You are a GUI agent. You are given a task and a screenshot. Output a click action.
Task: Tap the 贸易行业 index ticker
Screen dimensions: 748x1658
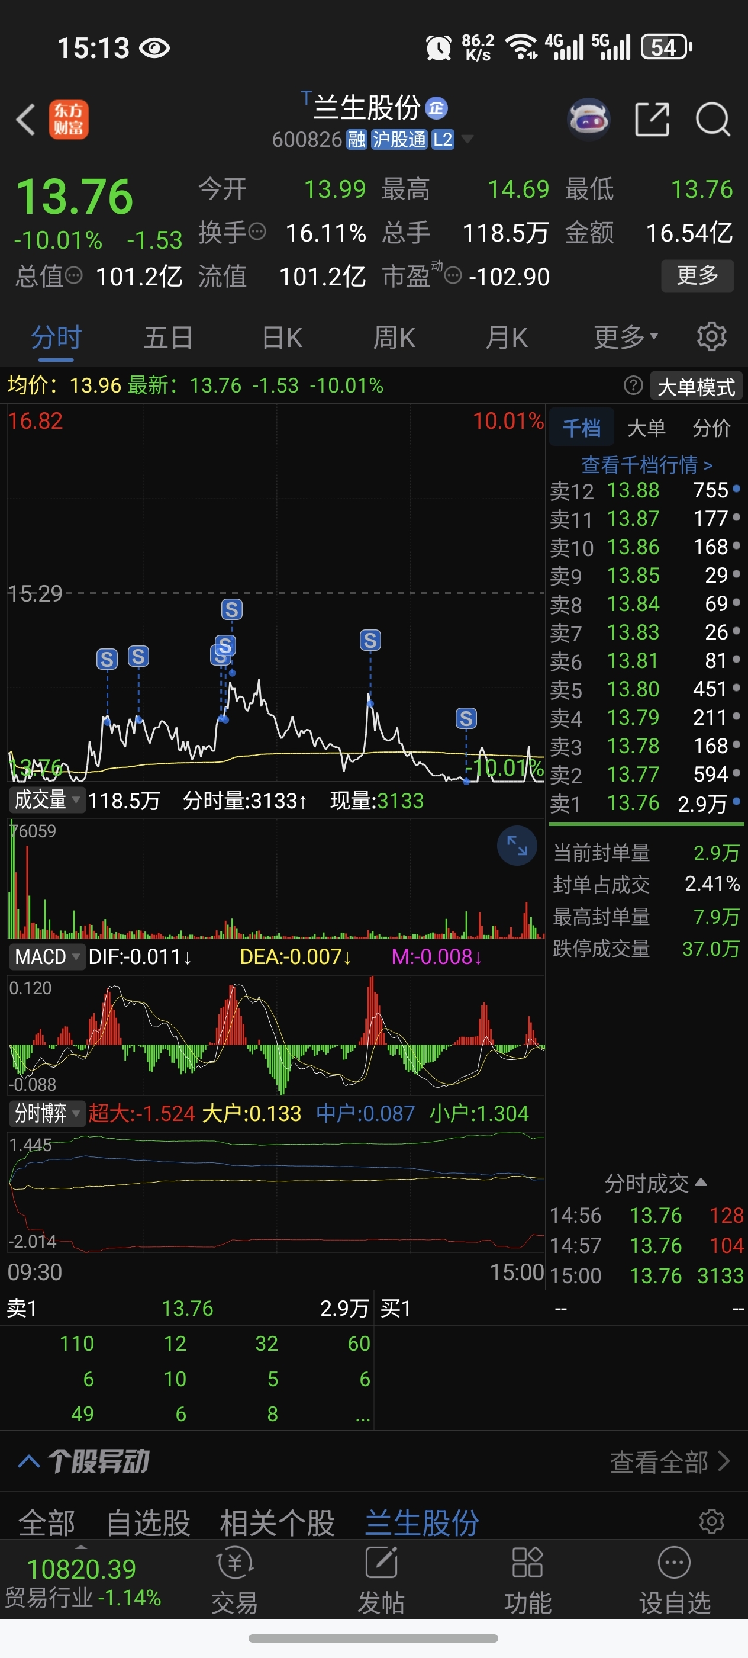click(x=82, y=1583)
